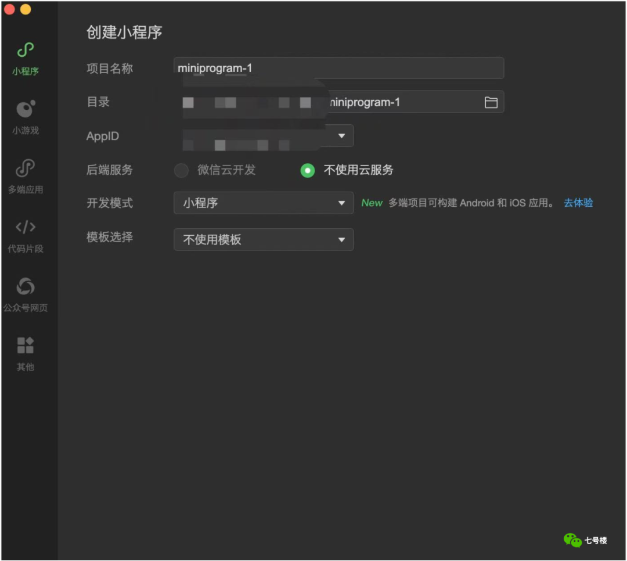Open the 公众号网页 sidebar icon
This screenshot has width=627, height=561.
pyautogui.click(x=26, y=286)
